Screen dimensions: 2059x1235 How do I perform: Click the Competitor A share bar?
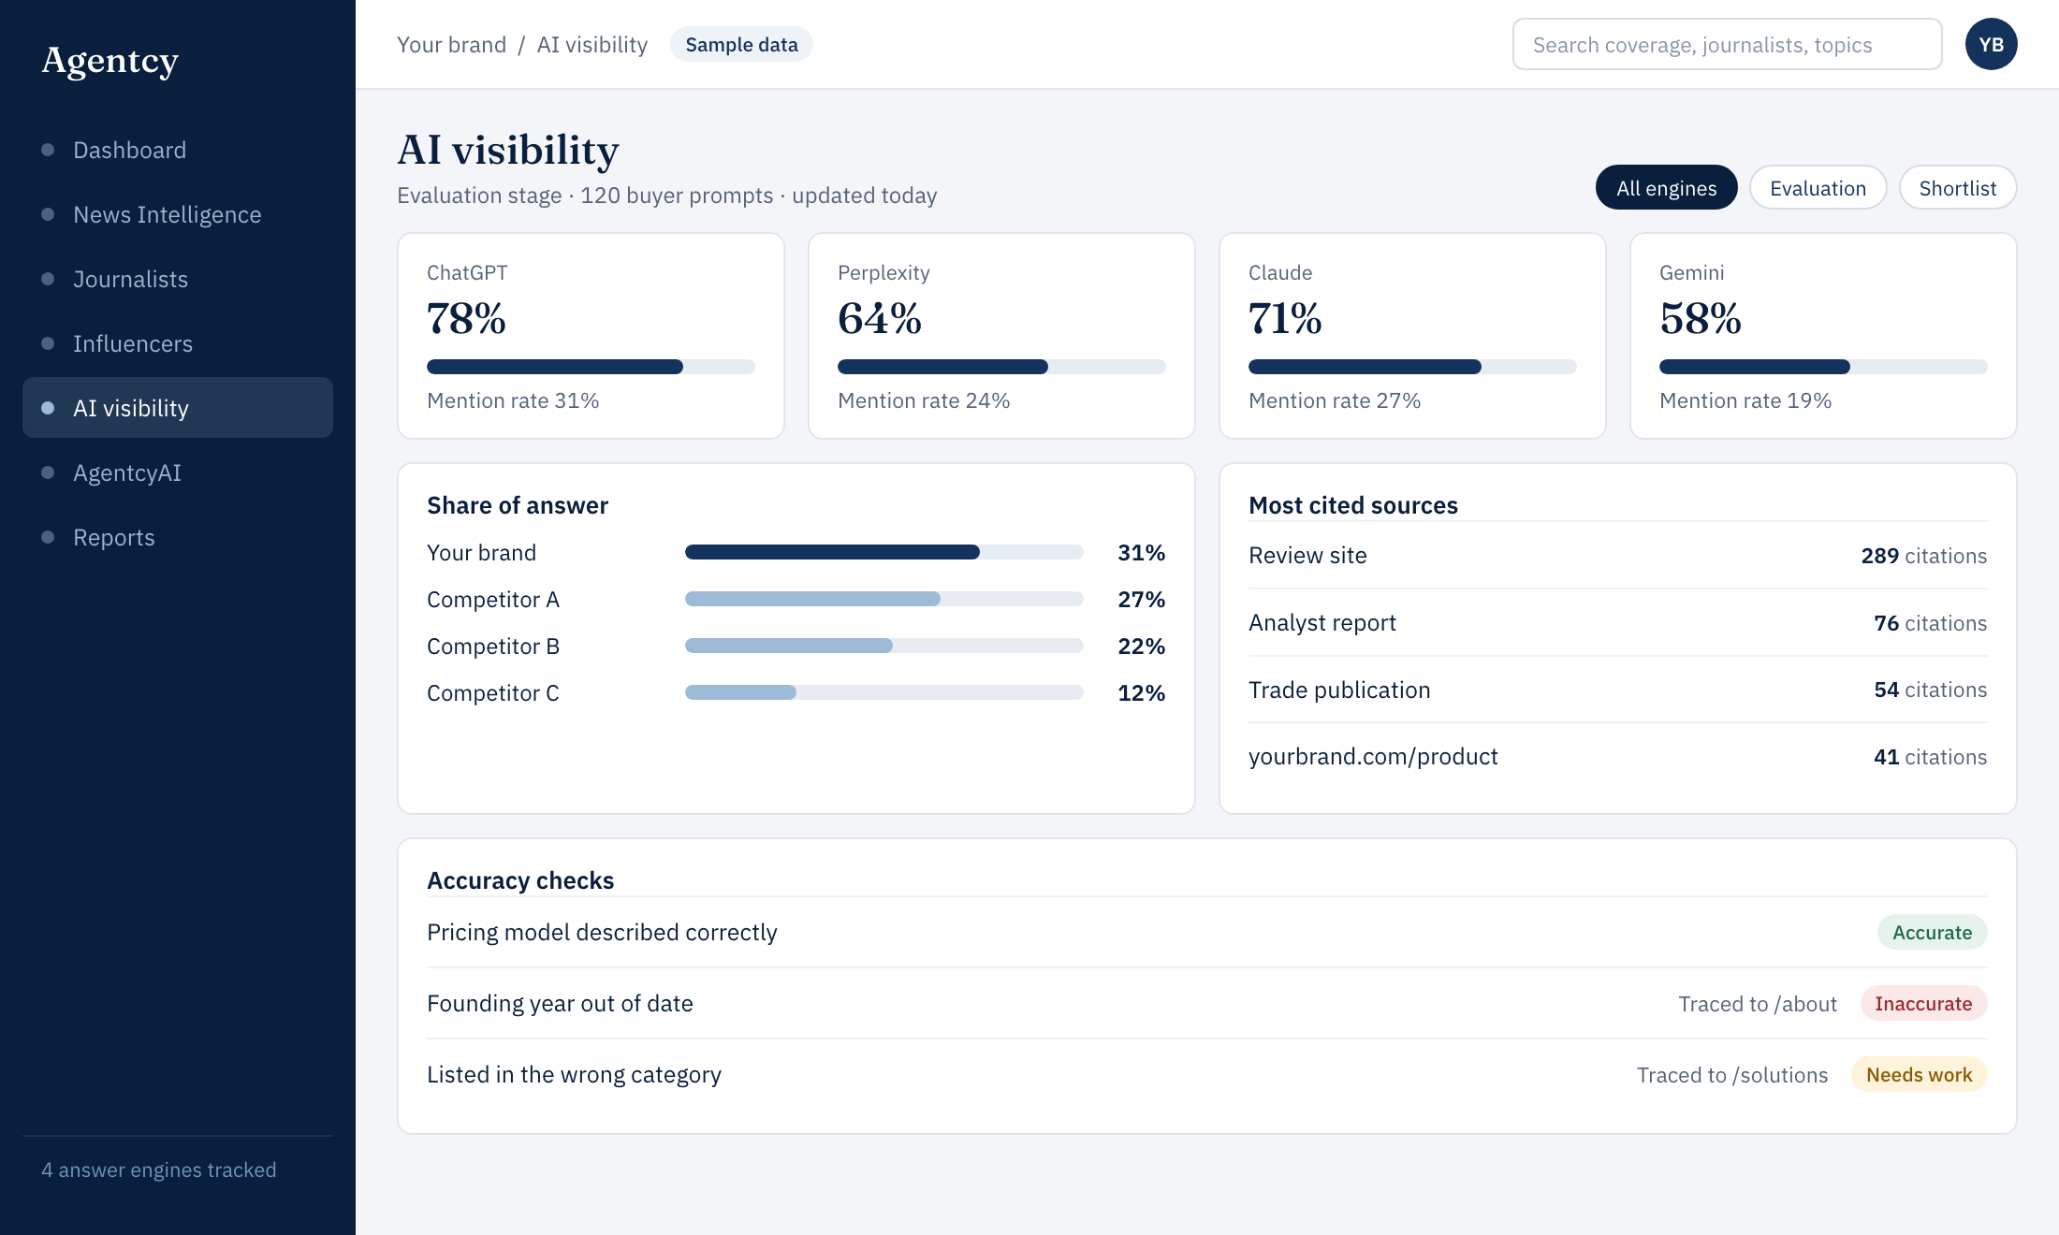pos(884,599)
